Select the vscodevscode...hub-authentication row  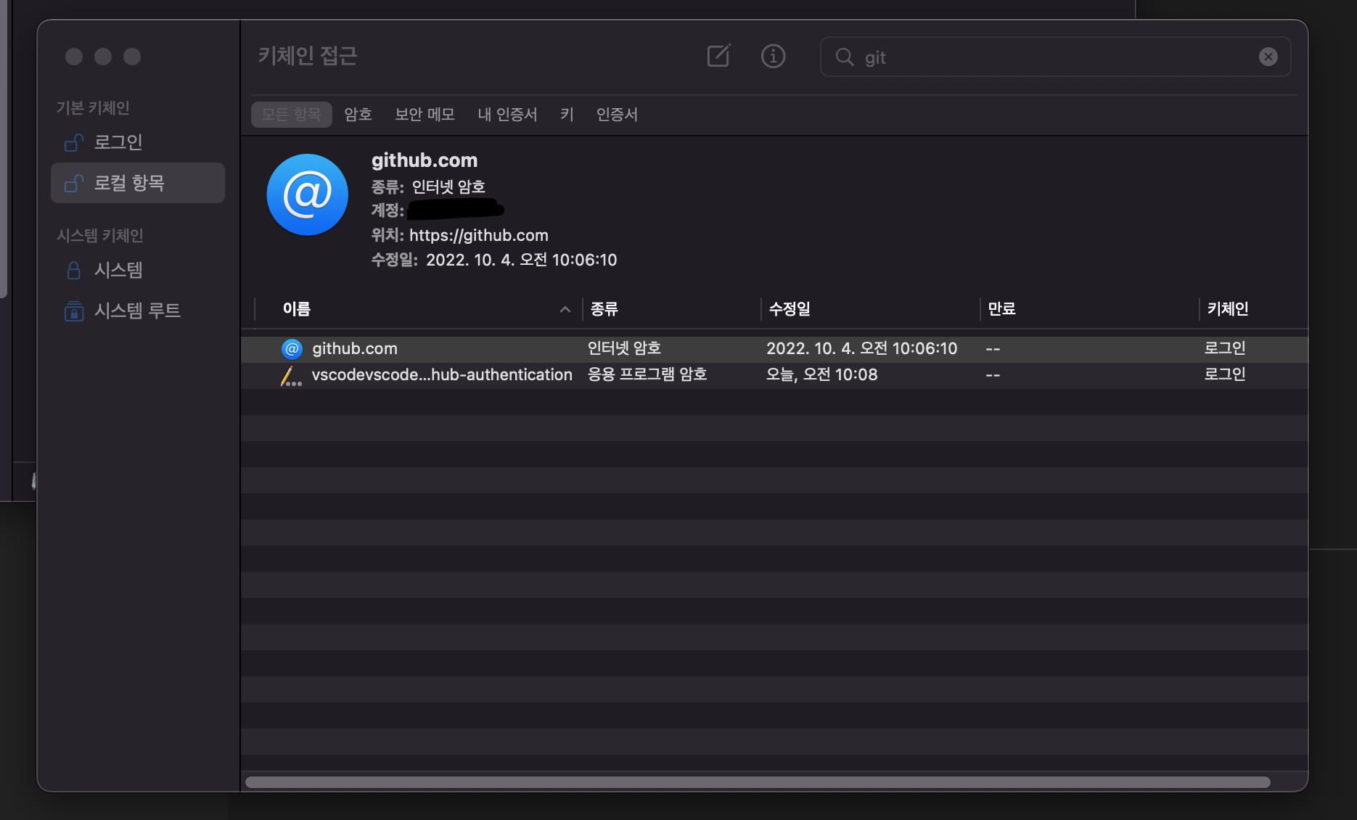pos(774,375)
